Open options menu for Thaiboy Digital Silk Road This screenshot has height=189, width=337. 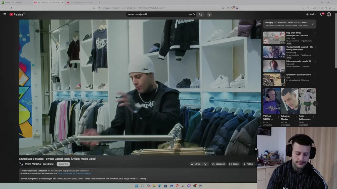[315, 47]
